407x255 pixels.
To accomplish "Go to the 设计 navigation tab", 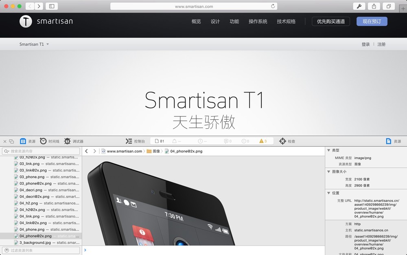I will point(215,22).
